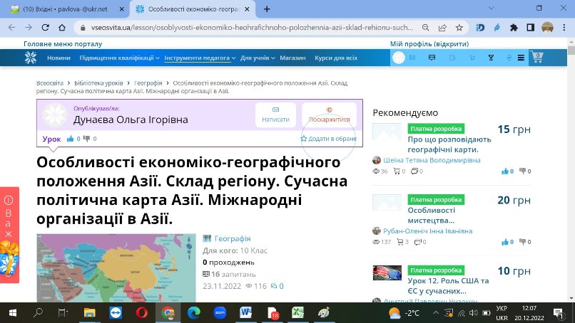Toggle the browser side panel icon
This screenshot has width=575, height=323.
530,28
